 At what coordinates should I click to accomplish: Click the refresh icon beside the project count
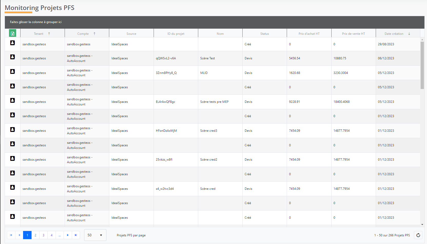[418, 235]
